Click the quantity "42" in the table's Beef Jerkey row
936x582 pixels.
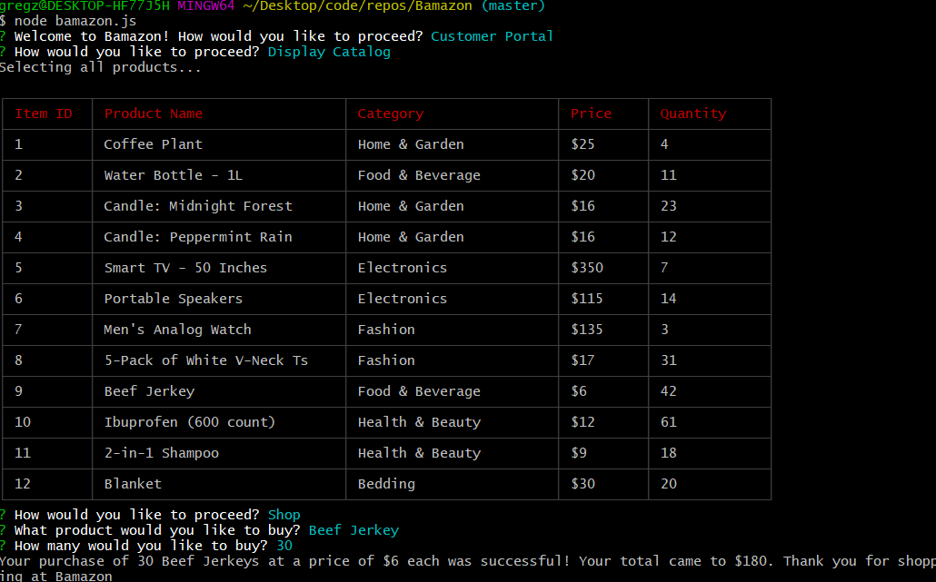[669, 391]
